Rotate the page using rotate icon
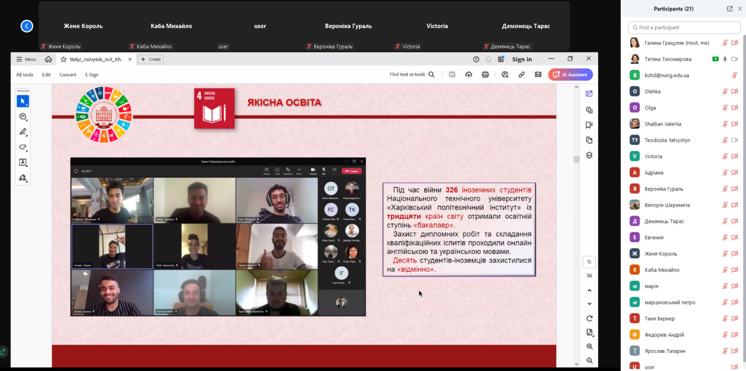 coord(589,318)
